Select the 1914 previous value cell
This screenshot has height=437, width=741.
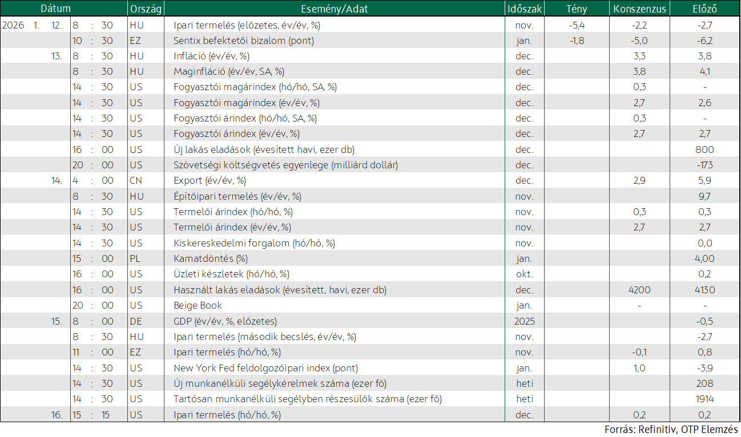(x=704, y=399)
